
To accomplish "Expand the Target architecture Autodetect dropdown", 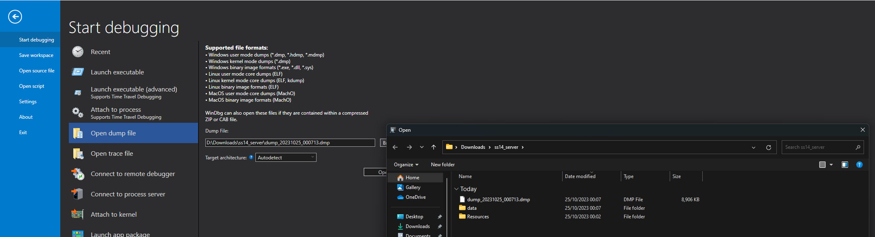I will (286, 157).
